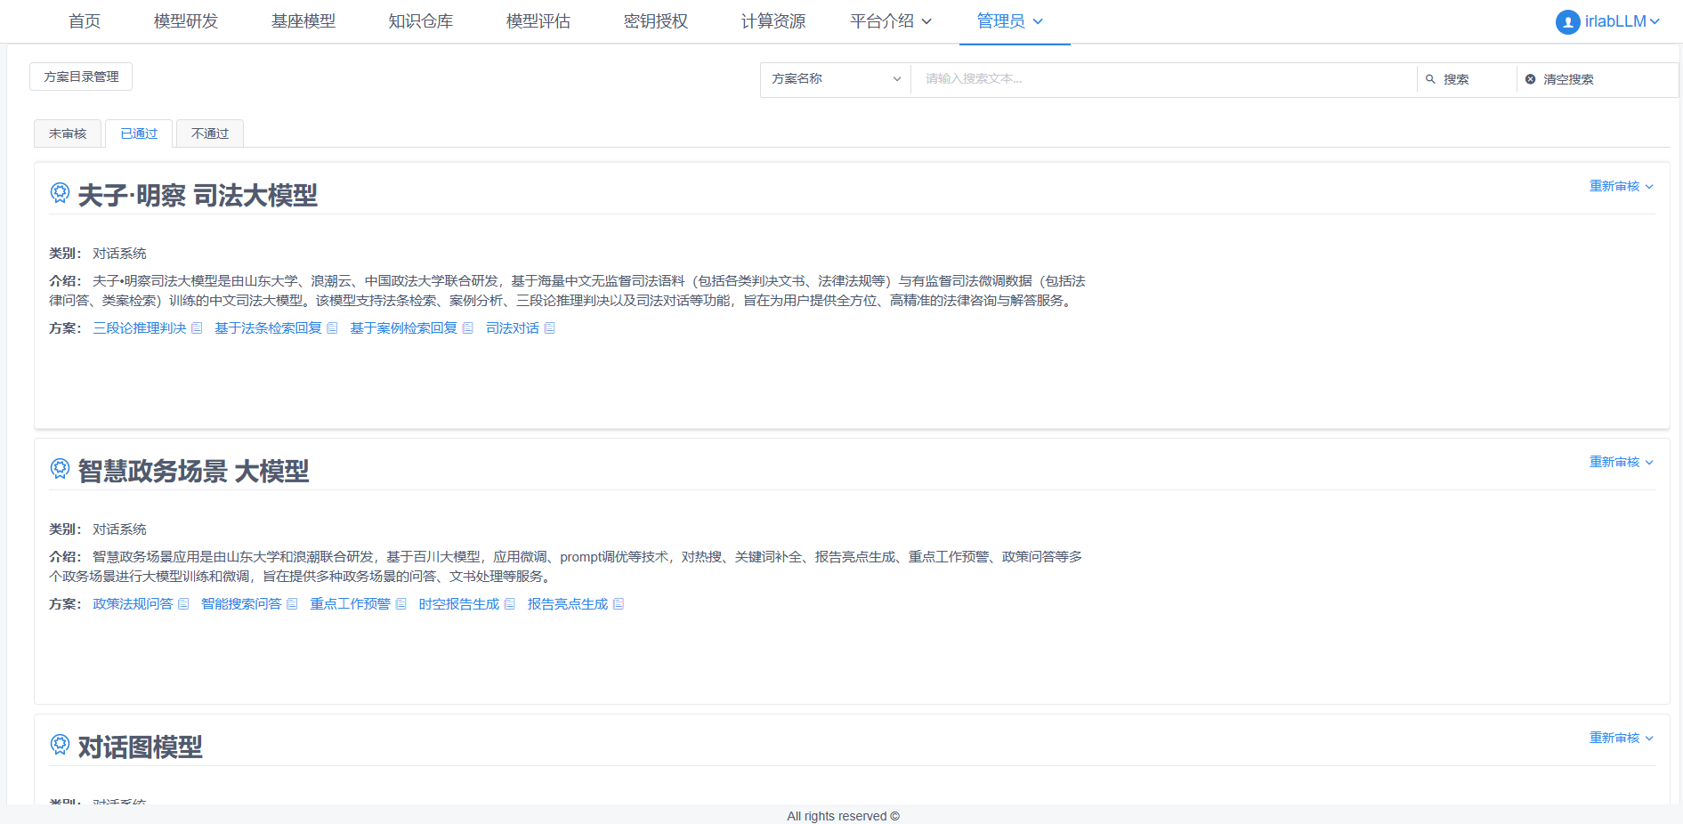Open the 密钥授权 menu item

point(656,21)
